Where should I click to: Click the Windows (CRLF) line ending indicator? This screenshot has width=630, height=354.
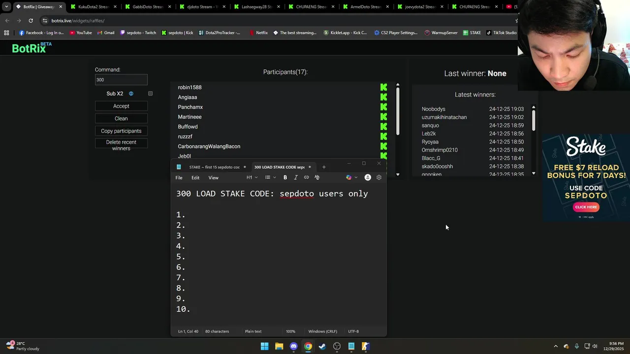(323, 331)
